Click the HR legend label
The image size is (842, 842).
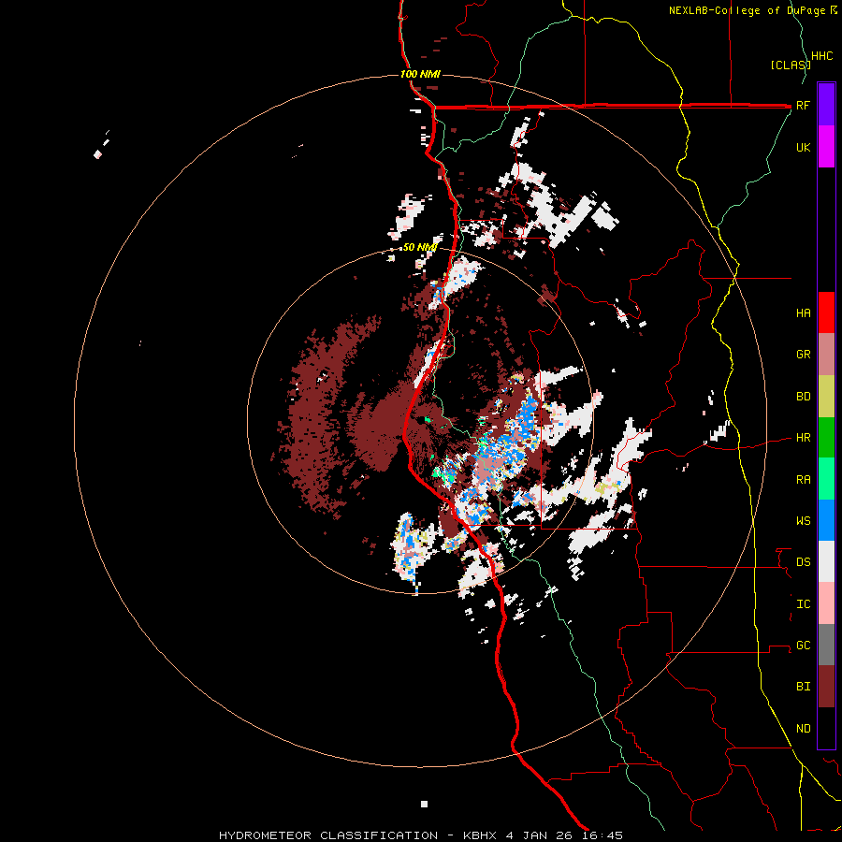(x=803, y=438)
